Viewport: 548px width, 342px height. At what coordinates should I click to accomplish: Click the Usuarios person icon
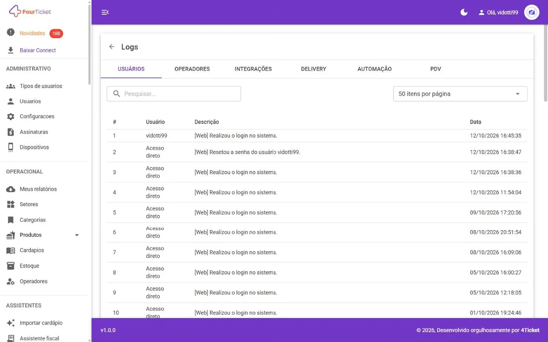(11, 101)
